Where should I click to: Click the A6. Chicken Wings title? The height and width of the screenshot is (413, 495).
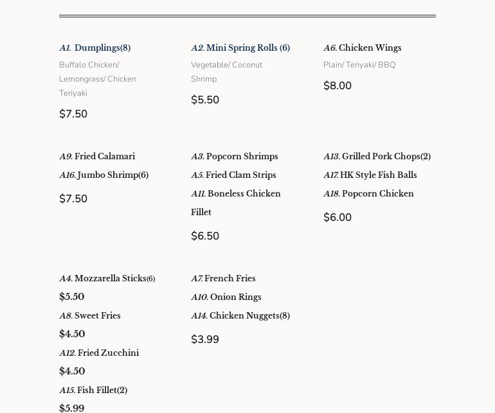[362, 48]
